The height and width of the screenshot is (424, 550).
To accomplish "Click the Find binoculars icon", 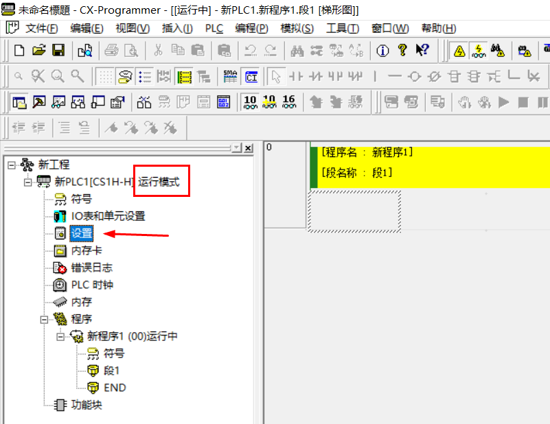I will point(297,51).
